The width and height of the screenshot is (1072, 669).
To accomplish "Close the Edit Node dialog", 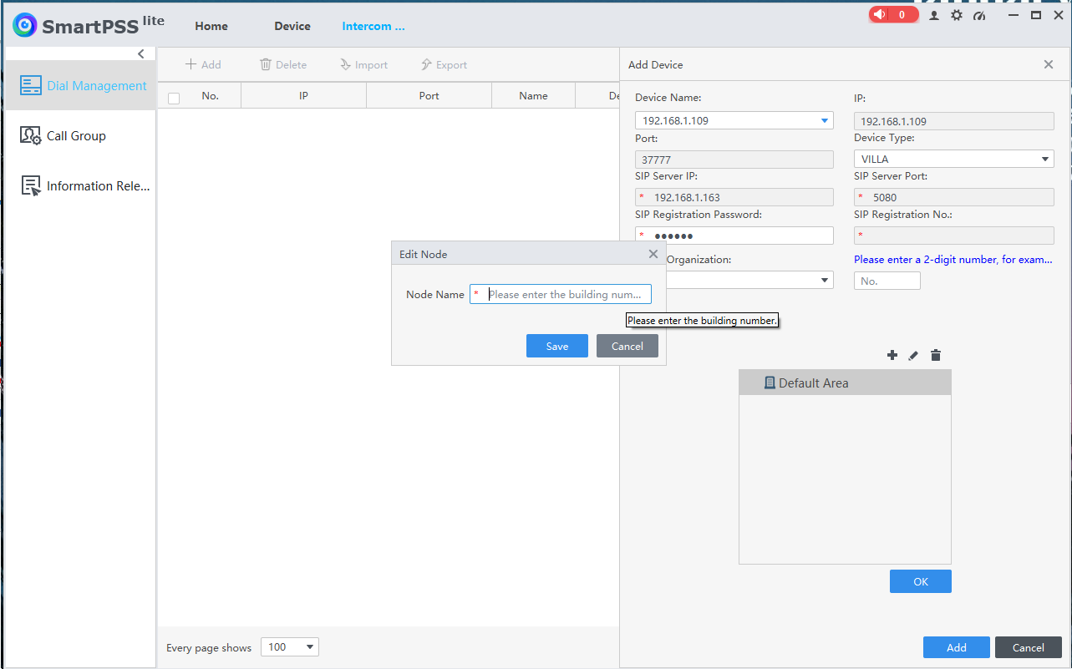I will click(x=653, y=254).
